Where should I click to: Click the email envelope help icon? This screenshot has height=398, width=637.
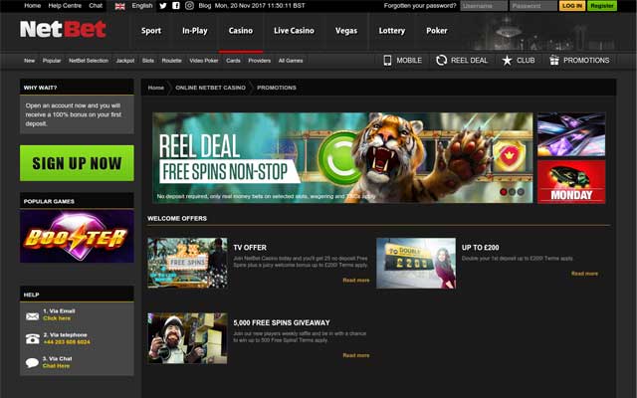(32, 316)
